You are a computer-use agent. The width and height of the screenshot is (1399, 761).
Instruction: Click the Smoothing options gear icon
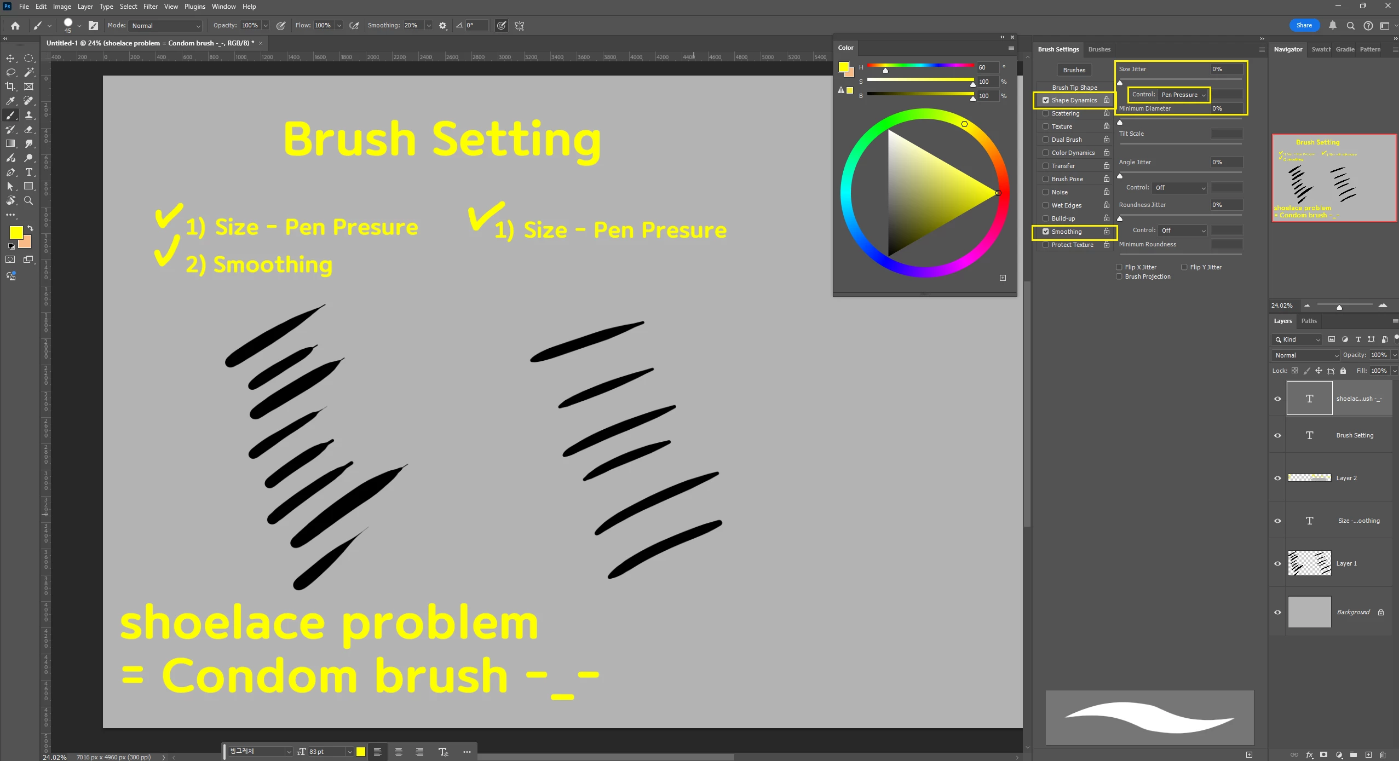[x=443, y=26]
